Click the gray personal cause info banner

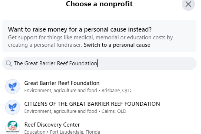pyautogui.click(x=99, y=36)
